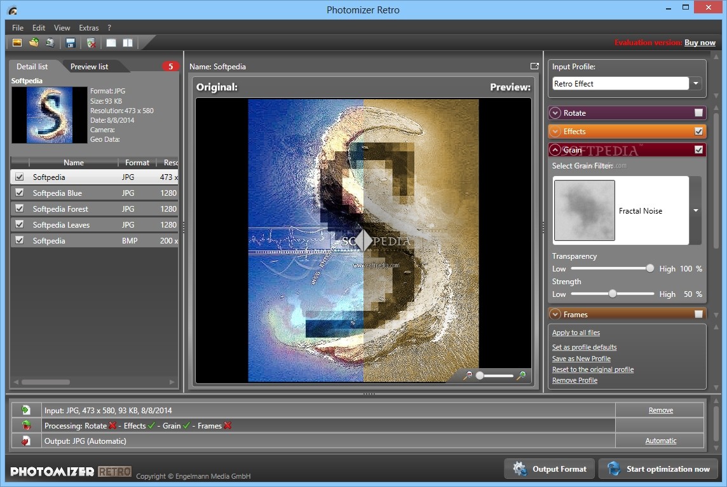The width and height of the screenshot is (727, 487).
Task: Uncheck the Softpedia BMP row checkbox
Action: point(20,240)
